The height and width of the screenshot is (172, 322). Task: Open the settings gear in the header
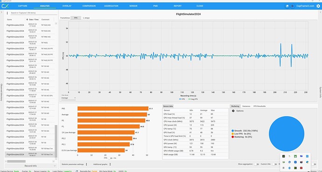[x=318, y=6]
